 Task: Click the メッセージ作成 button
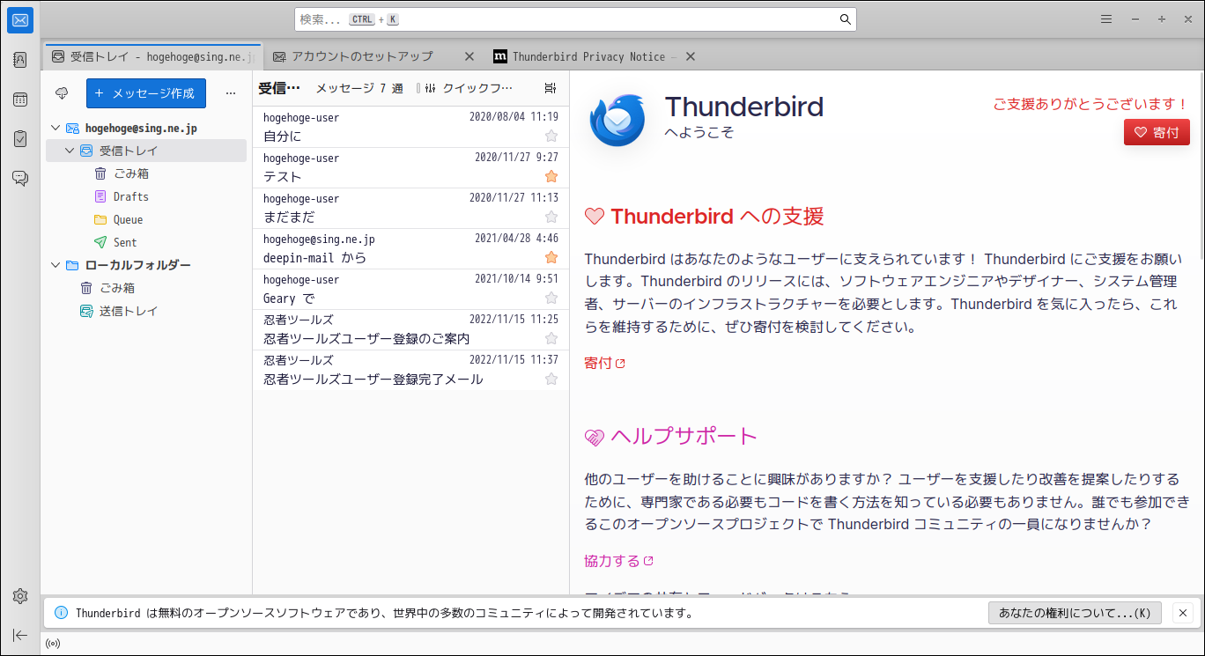pos(146,92)
